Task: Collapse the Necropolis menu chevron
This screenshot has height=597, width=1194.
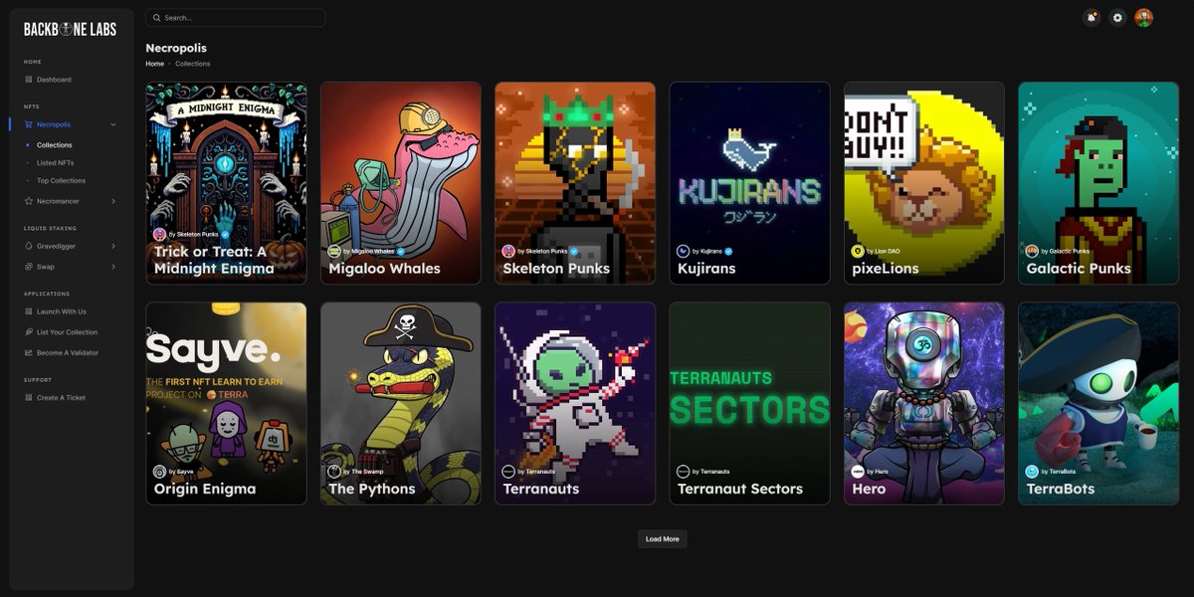Action: [112, 124]
